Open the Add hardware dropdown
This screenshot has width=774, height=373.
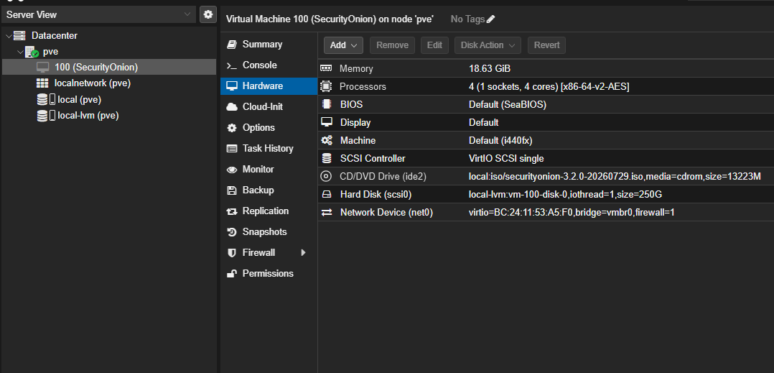pos(343,45)
